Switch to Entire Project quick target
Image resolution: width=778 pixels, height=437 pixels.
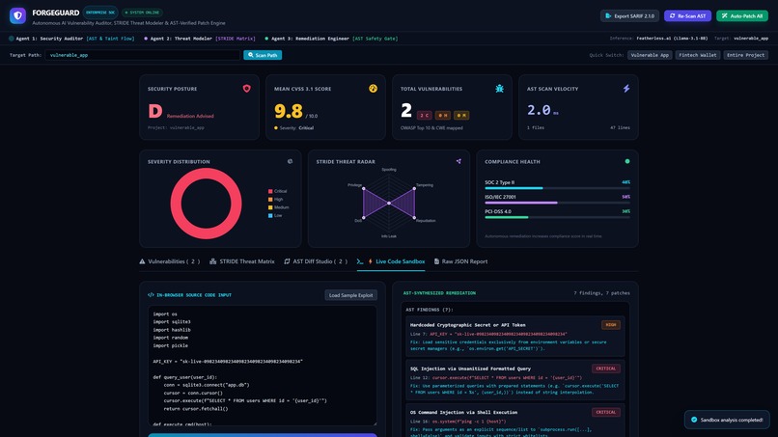(x=745, y=55)
